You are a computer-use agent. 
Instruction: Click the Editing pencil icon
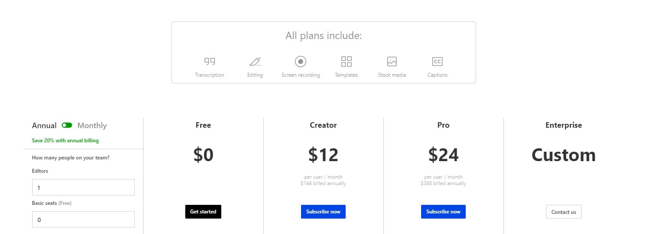[x=255, y=61]
